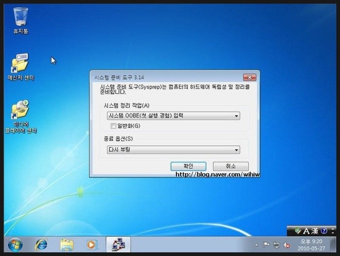This screenshot has height=256, width=340.
Task: Click the 확인 button
Action: click(x=188, y=166)
